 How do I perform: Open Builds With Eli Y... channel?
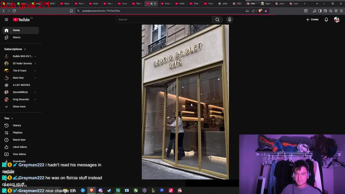(x=20, y=56)
